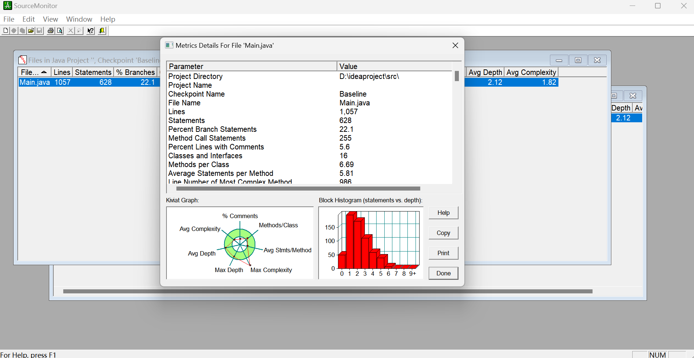Open the Window menu
This screenshot has width=694, height=358.
pyautogui.click(x=79, y=19)
